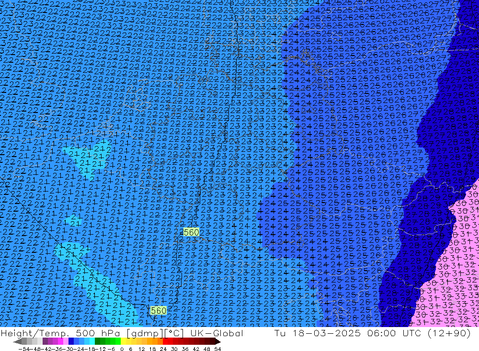479x351 pixels.
Task: Click the dark navy blue legend swatch
Action: [x=71, y=341]
